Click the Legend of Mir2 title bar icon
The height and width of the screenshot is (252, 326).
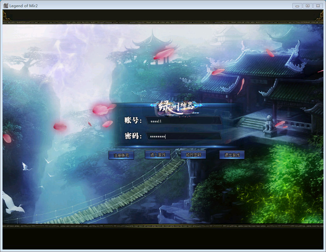6,6
